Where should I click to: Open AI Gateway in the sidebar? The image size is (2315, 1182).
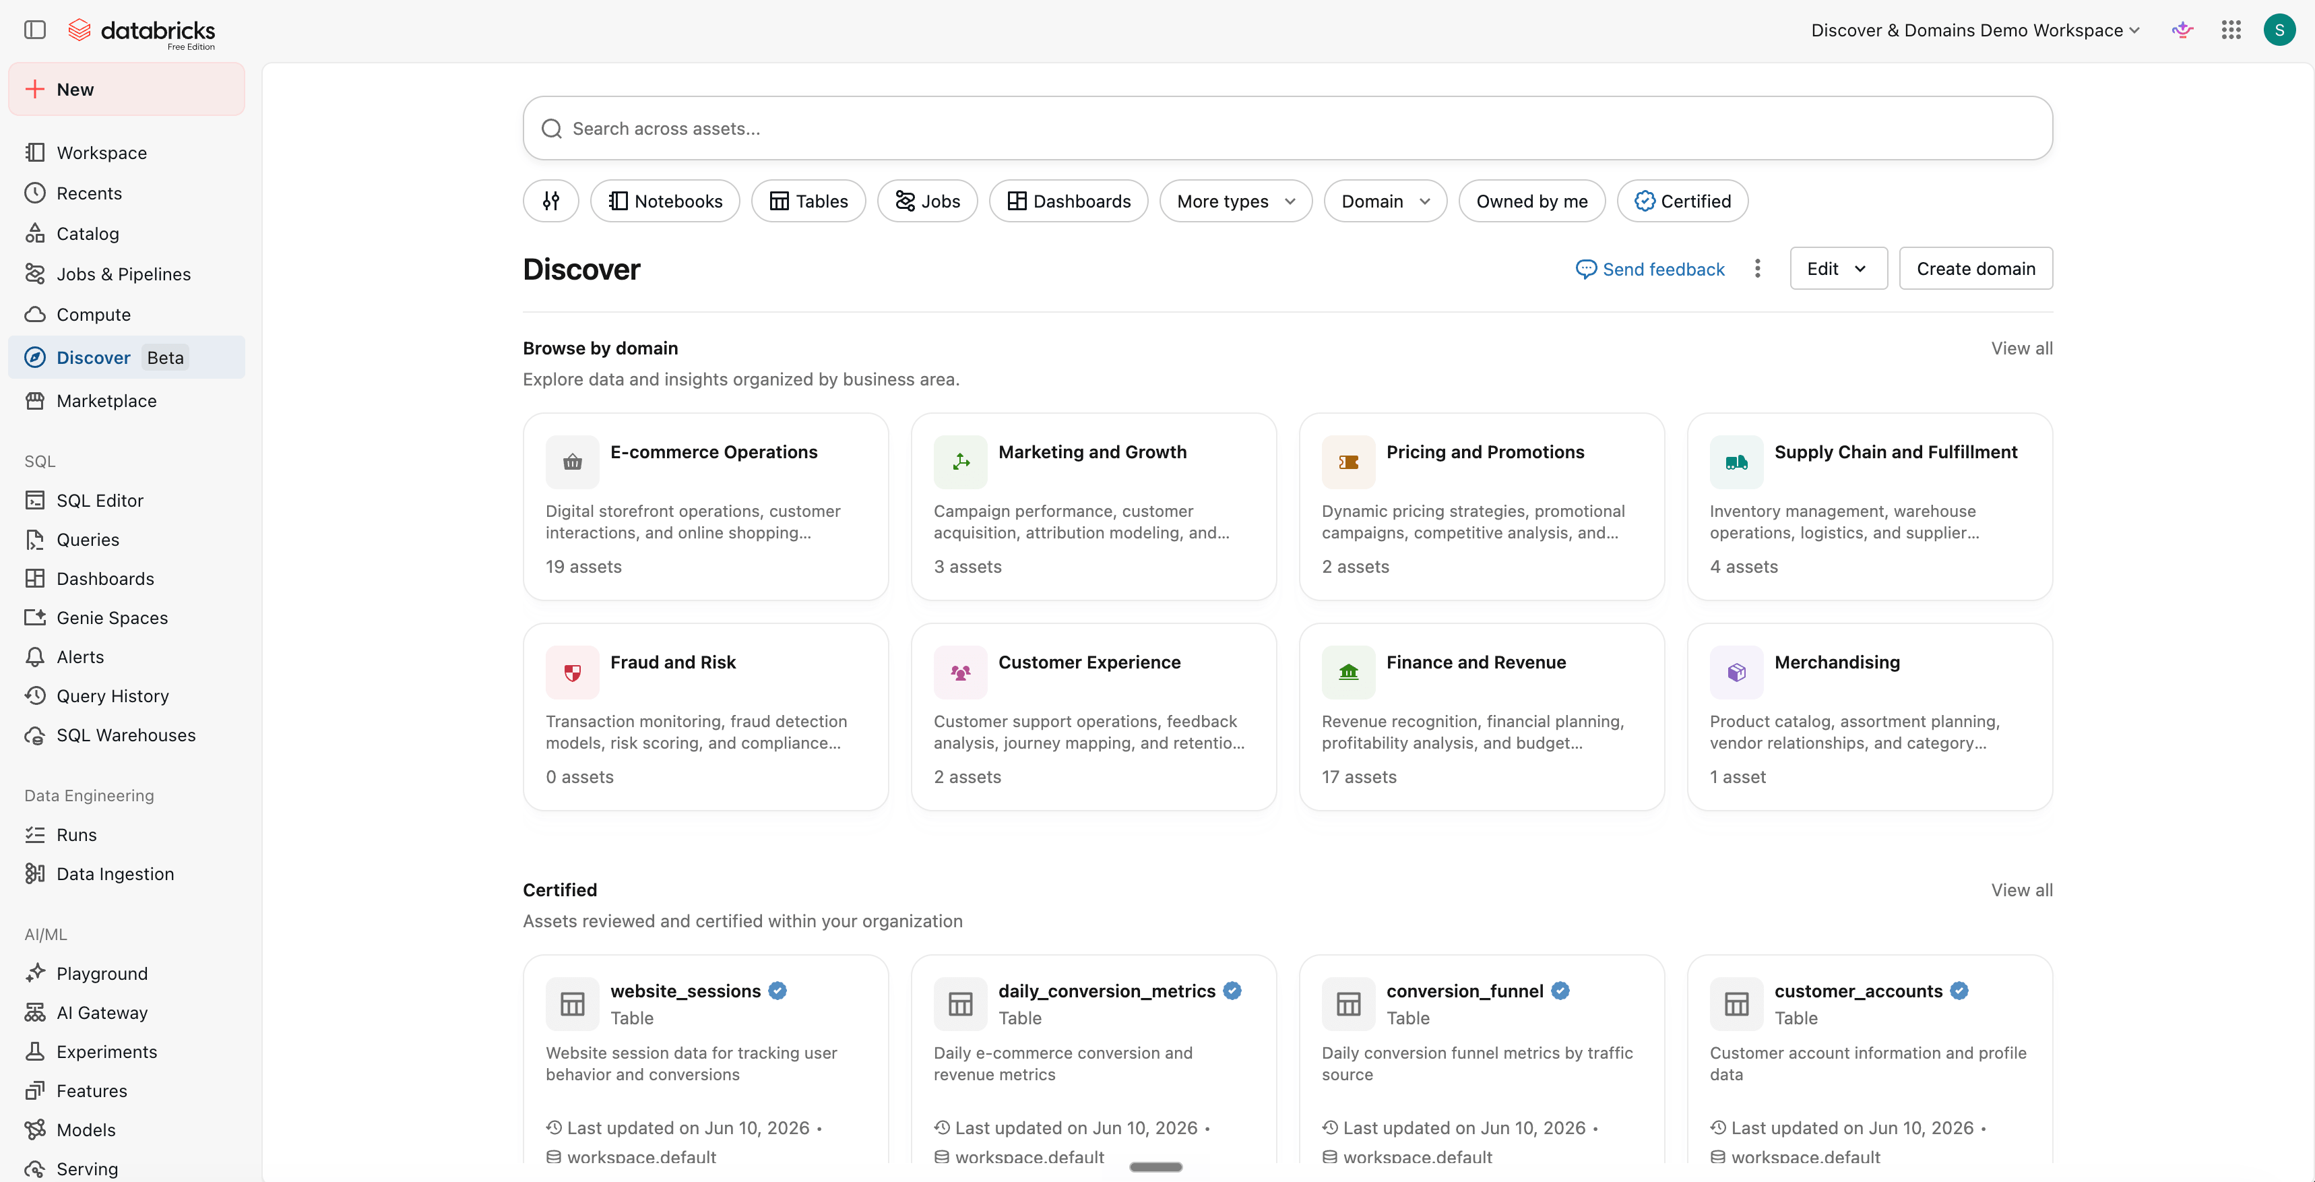pyautogui.click(x=127, y=1013)
